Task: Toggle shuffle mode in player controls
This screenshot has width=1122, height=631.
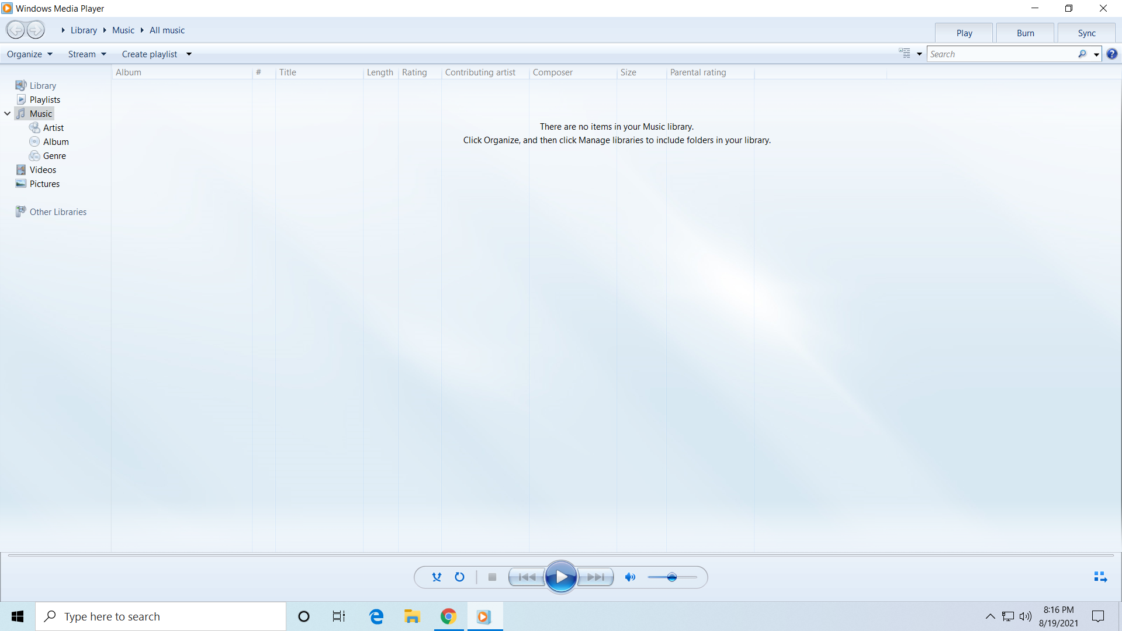Action: [x=437, y=577]
